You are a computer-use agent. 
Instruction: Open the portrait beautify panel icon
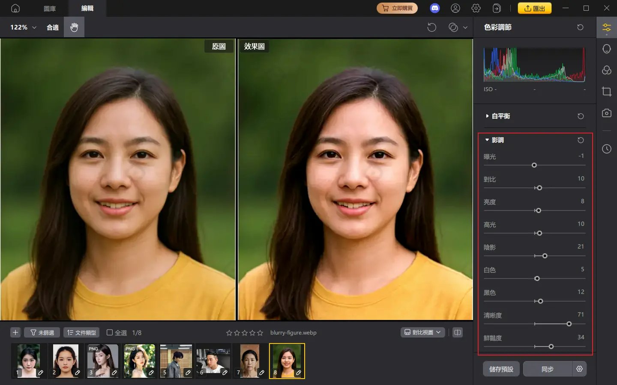coord(607,49)
